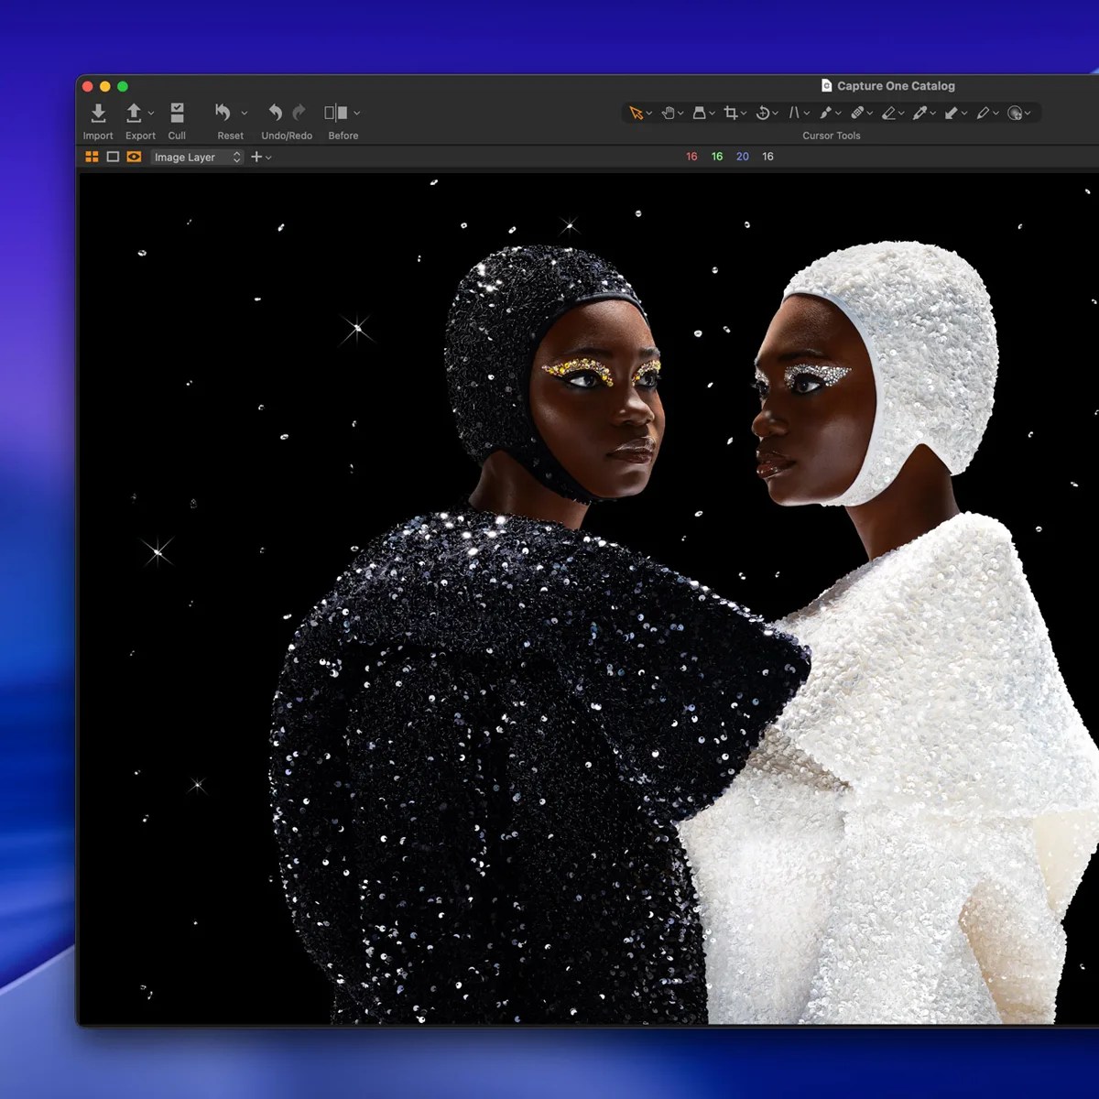Screen dimensions: 1099x1099
Task: Click the Reset label
Action: (231, 136)
